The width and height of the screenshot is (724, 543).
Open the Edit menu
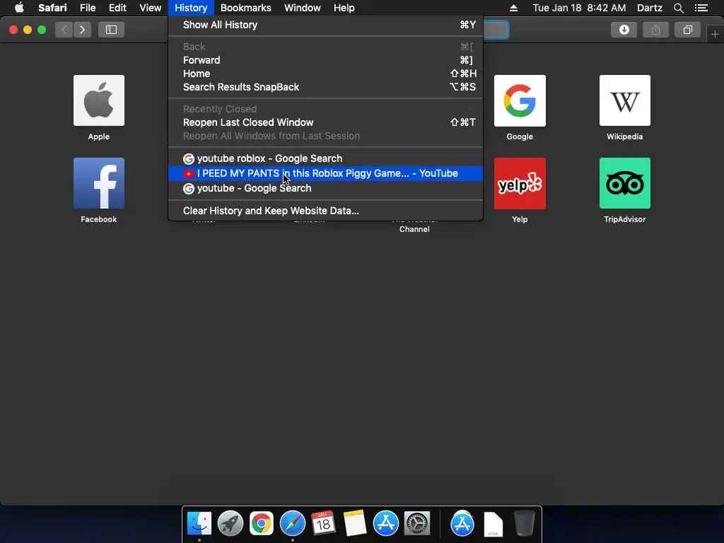point(117,8)
